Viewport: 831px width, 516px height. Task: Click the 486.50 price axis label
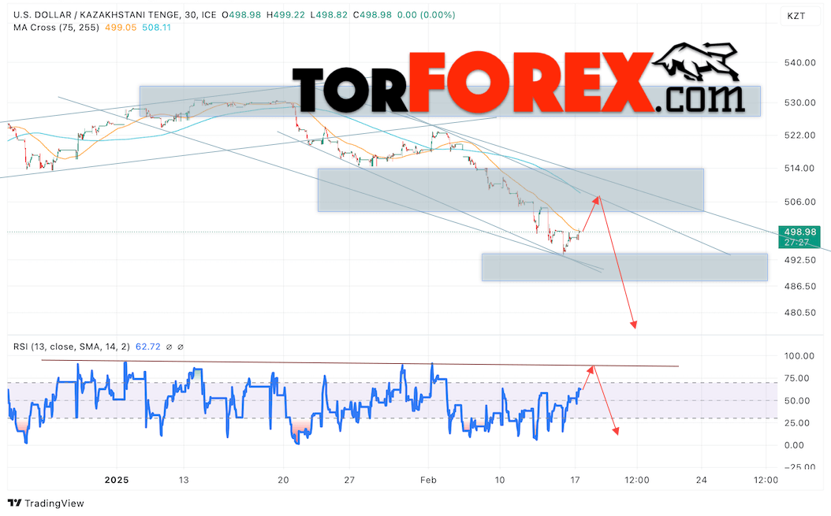799,286
